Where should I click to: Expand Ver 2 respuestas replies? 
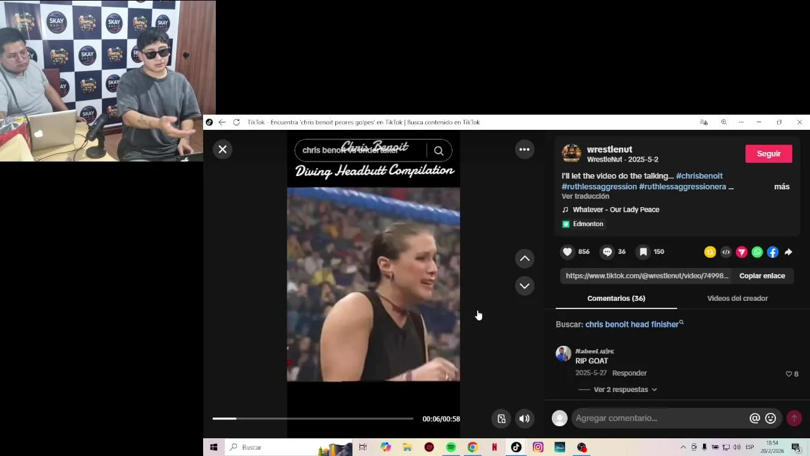pyautogui.click(x=625, y=389)
